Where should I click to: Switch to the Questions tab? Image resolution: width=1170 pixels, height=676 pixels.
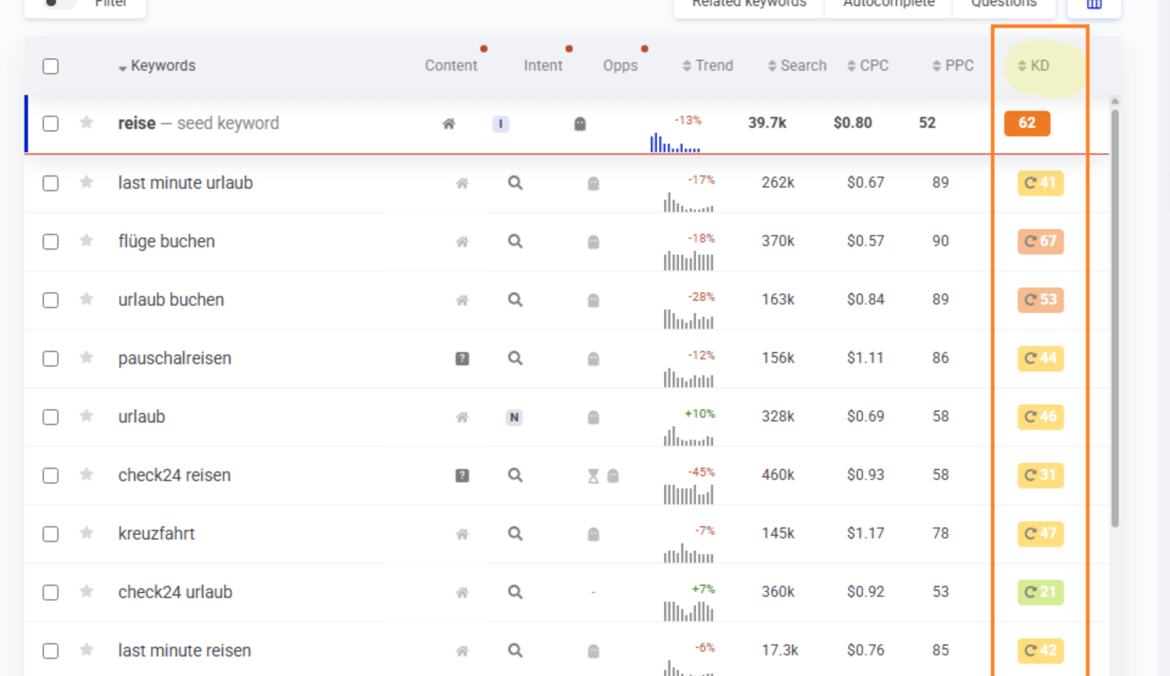click(1004, 4)
